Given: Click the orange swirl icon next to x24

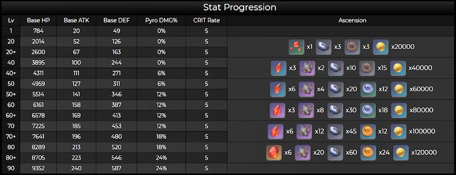Looking at the screenshot, I should coord(368,153).
